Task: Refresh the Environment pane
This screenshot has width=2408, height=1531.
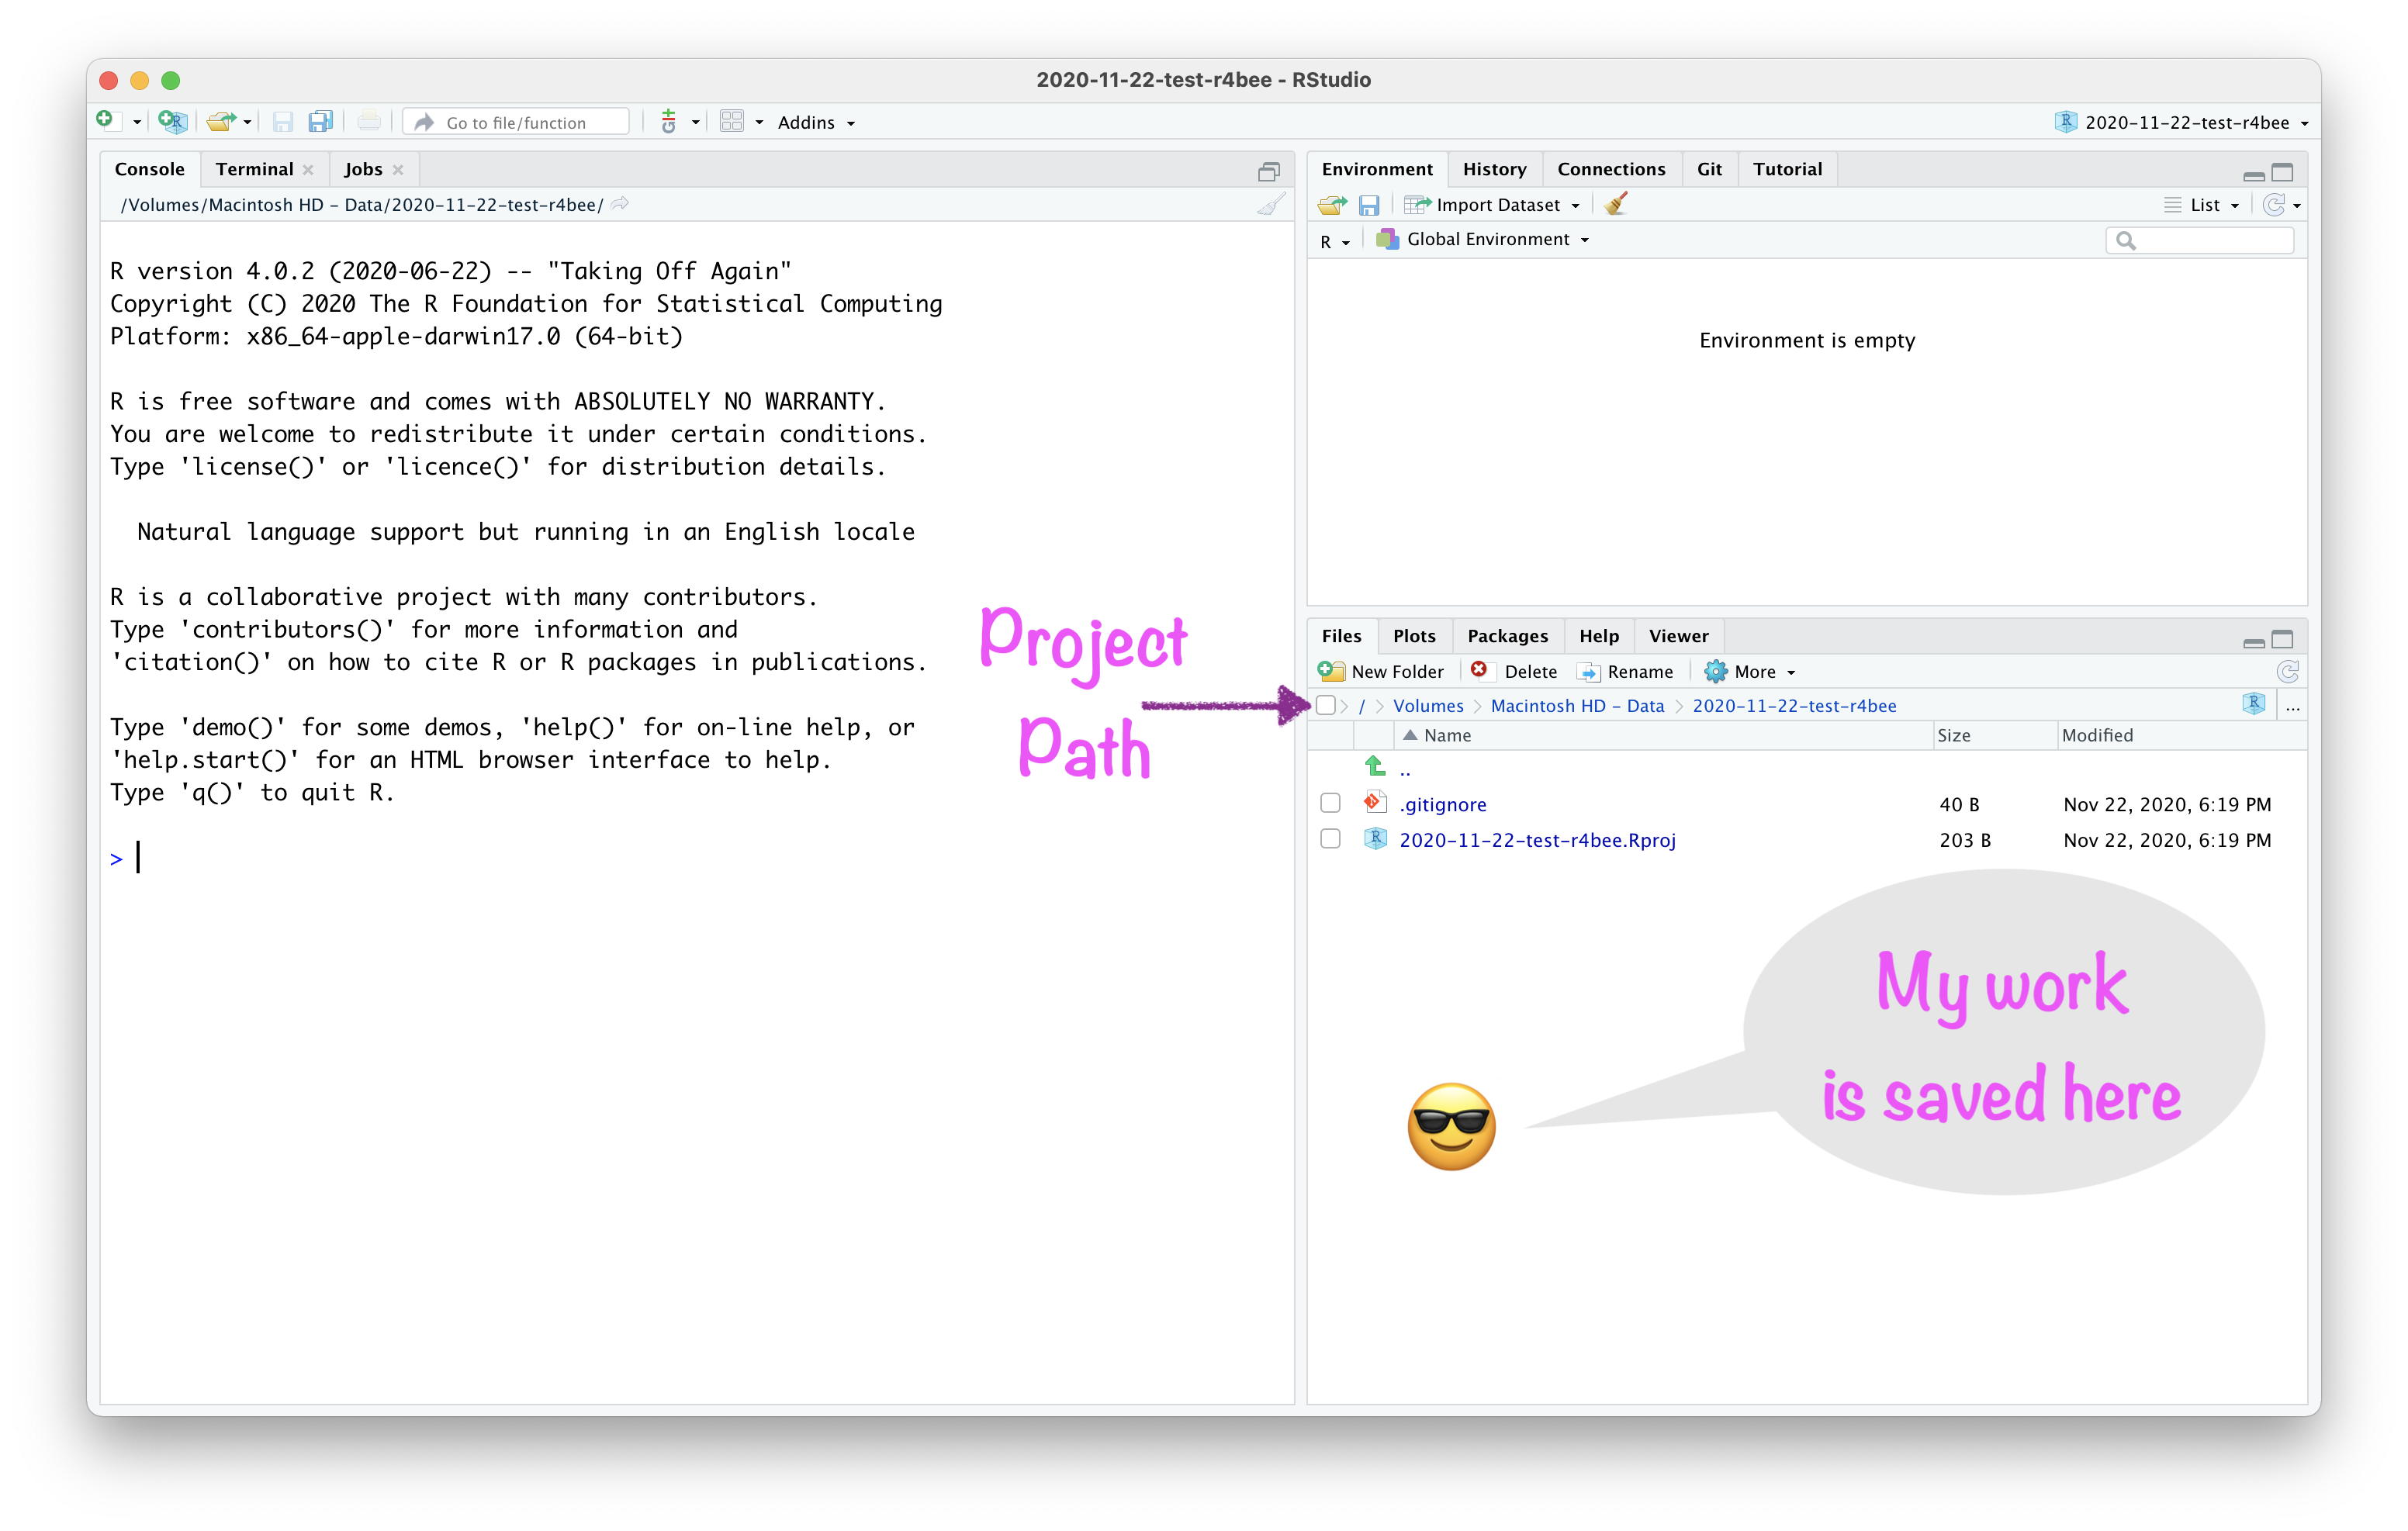Action: click(x=2273, y=205)
